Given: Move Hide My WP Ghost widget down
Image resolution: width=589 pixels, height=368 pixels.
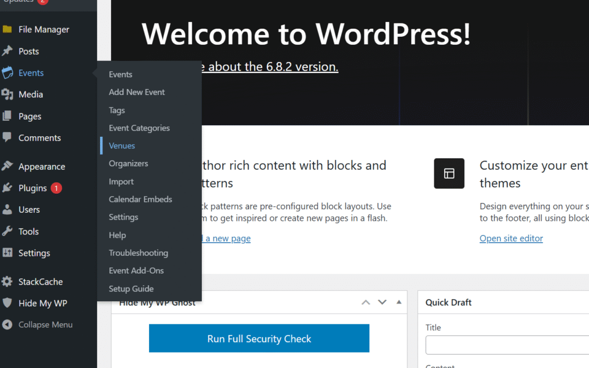Looking at the screenshot, I should [382, 302].
